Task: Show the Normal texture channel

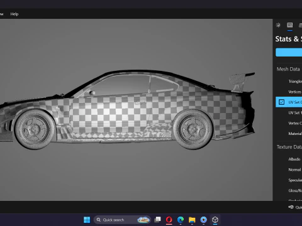Action: [x=289, y=169]
